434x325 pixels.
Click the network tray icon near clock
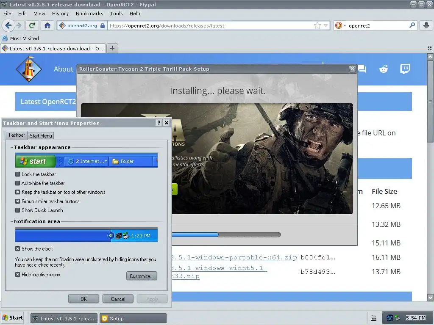390,318
